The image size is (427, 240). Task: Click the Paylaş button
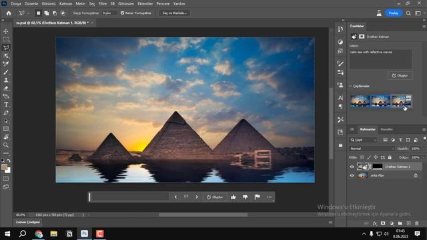coord(393,13)
